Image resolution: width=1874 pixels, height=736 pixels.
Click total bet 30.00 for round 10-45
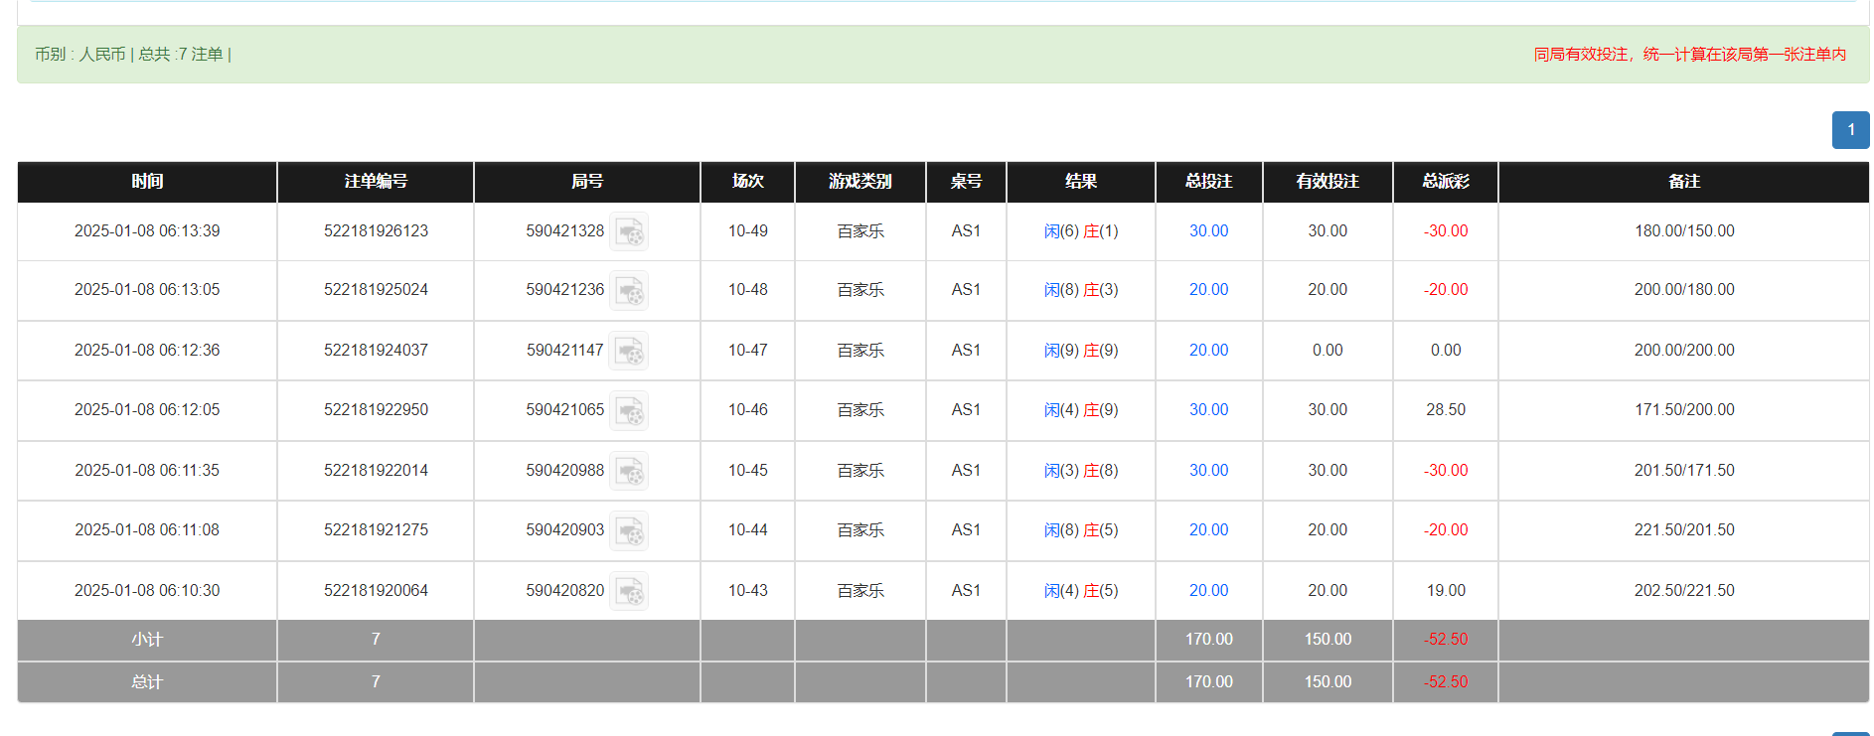pos(1208,471)
